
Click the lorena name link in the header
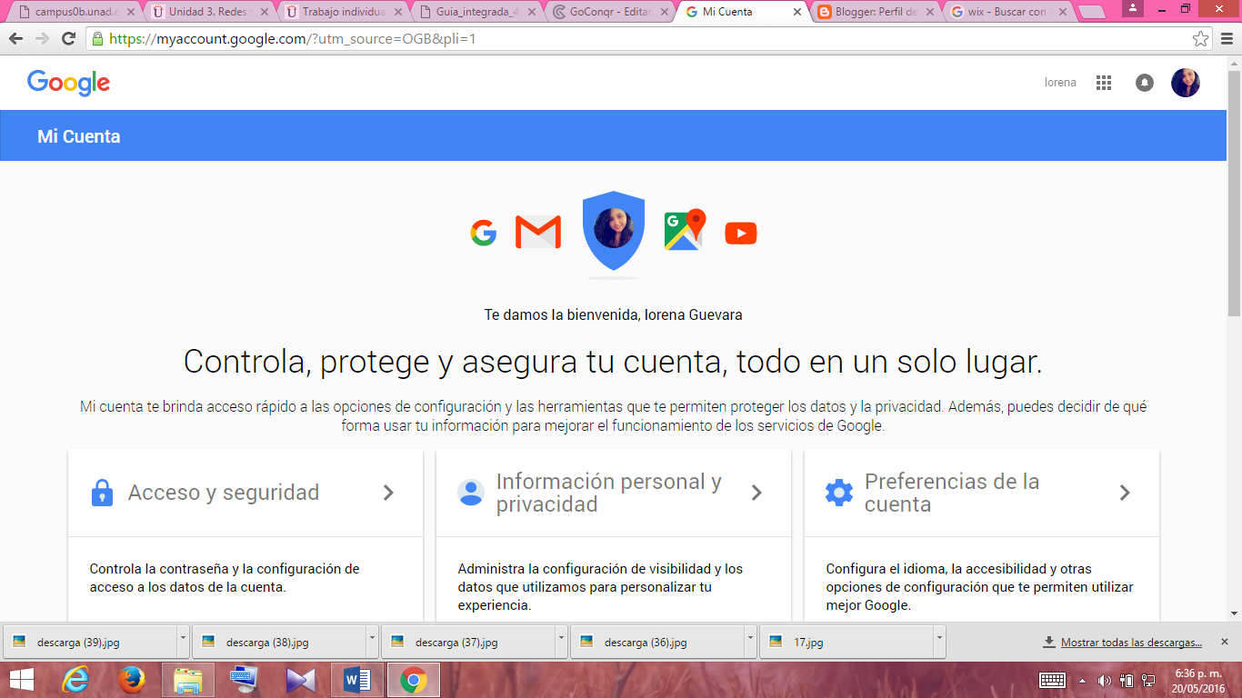point(1060,83)
